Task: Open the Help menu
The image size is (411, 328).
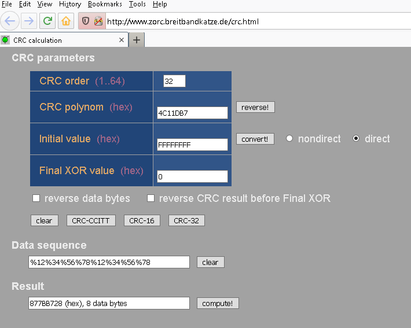Action: coord(160,4)
